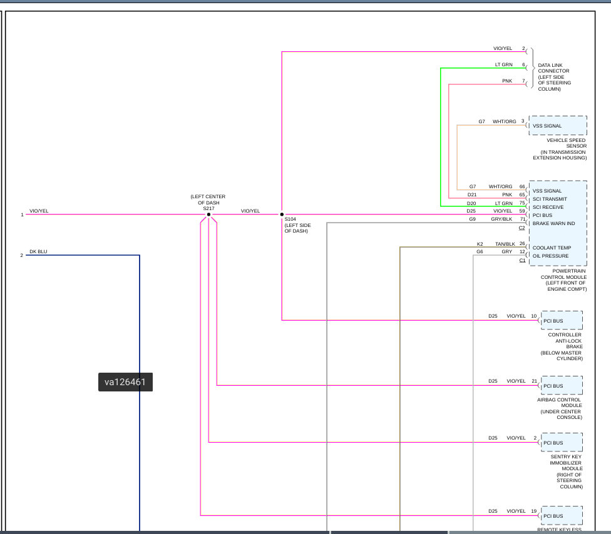
Task: Select the DATA LINK CONNECTOR label
Action: tap(554, 77)
